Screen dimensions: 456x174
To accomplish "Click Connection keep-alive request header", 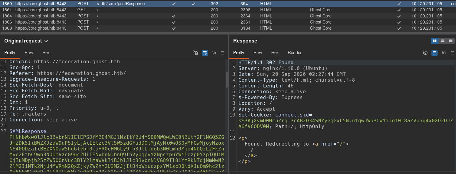I will (43, 120).
